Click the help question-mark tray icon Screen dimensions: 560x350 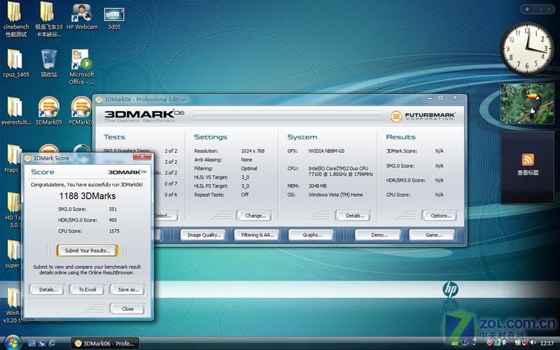click(x=465, y=342)
